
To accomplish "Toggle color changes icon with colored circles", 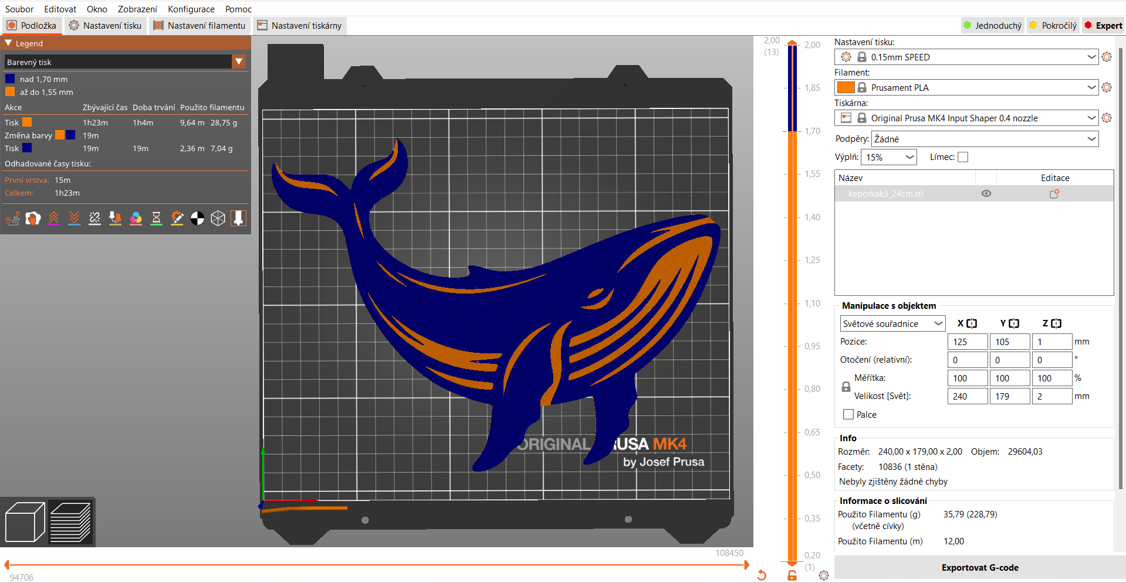I will coord(136,219).
